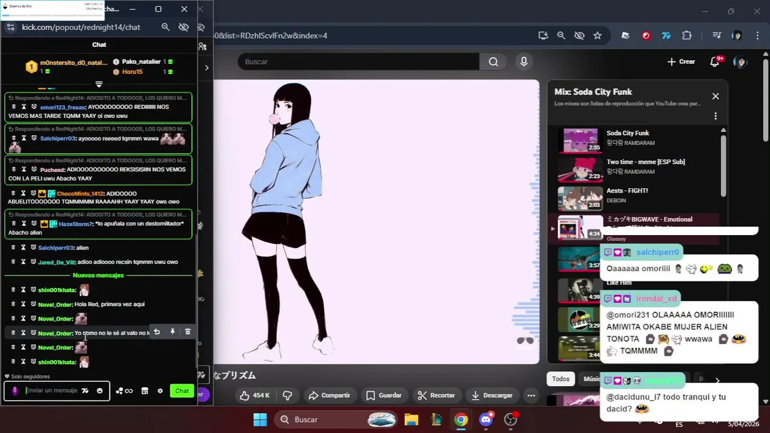
Task: Open Guardar save-to-playlist menu
Action: click(x=383, y=395)
